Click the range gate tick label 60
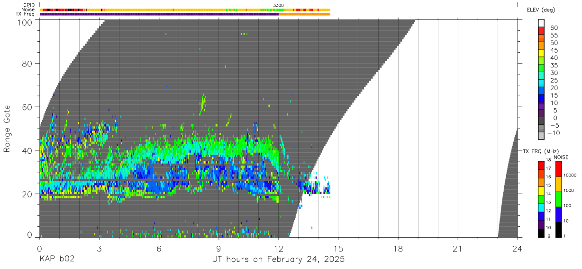This screenshot has height=269, width=582. tap(27, 107)
